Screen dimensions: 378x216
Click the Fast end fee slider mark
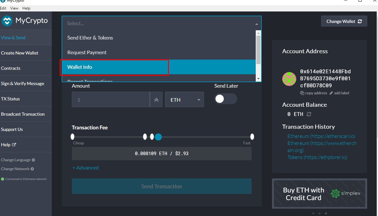click(x=252, y=137)
